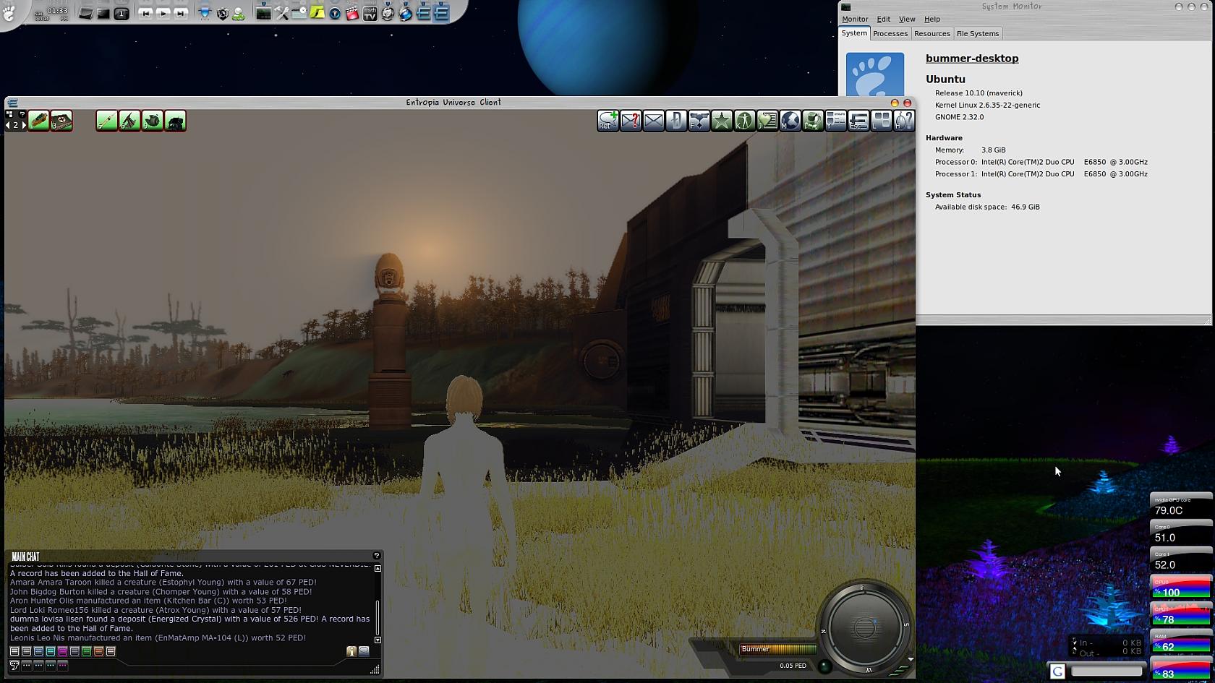Click the chat window resize grip

375,670
